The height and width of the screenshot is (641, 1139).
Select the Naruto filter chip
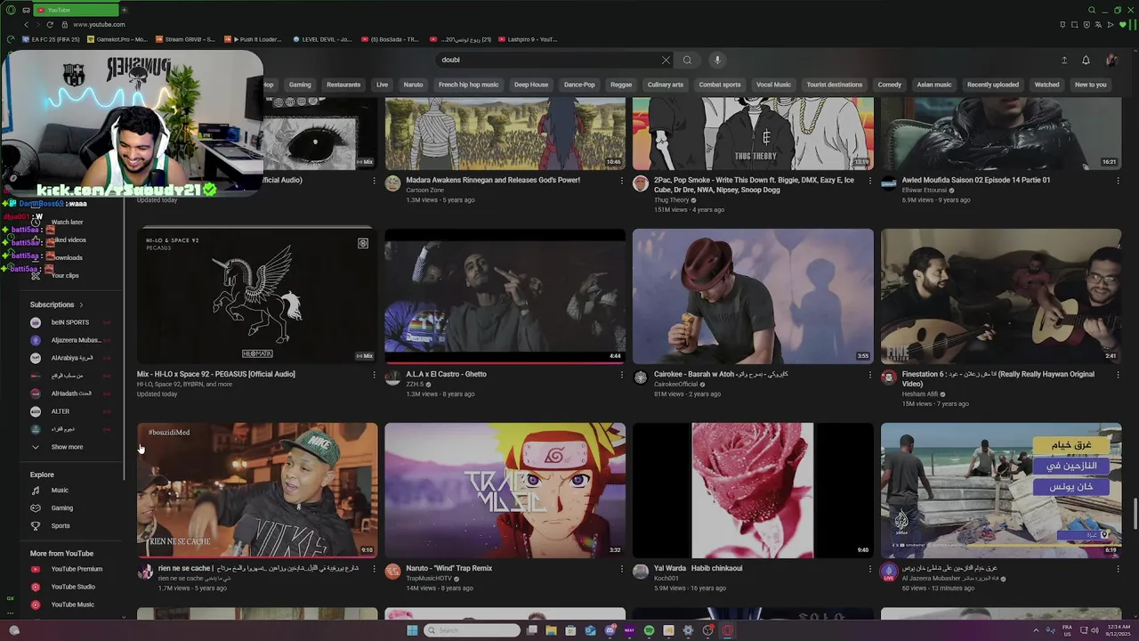click(413, 85)
